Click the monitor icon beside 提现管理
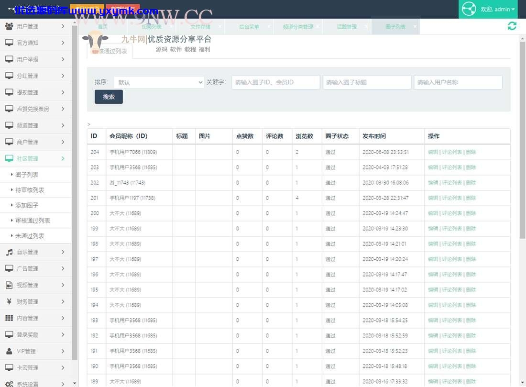 pos(9,92)
